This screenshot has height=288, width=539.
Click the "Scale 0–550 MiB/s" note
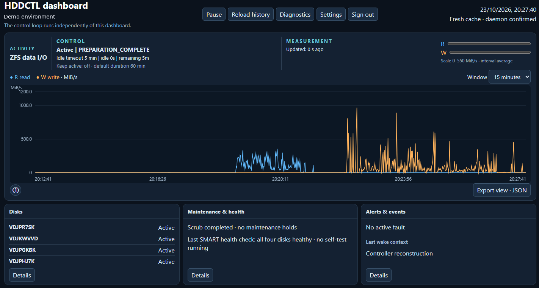pos(477,61)
